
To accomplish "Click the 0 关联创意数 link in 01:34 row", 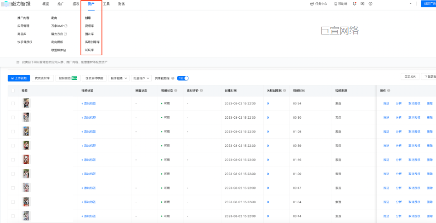I will [x=268, y=202].
